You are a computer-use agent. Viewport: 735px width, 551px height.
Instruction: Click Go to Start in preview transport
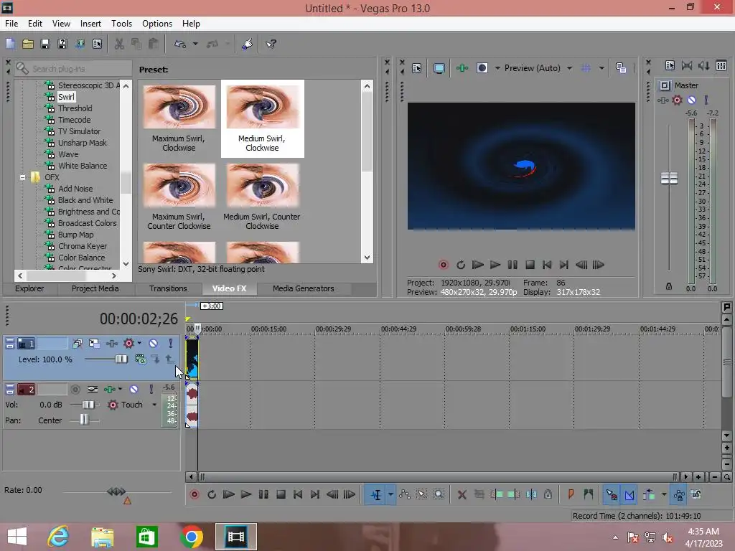pos(546,265)
